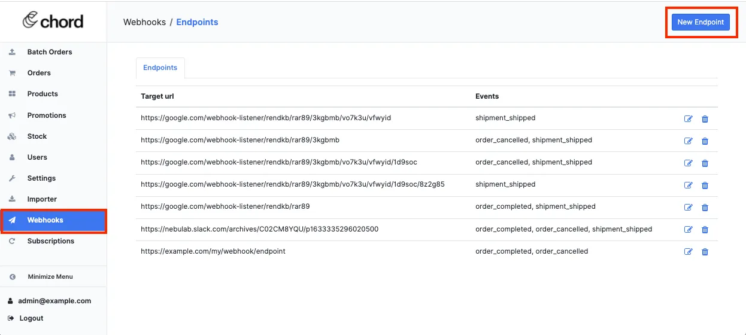This screenshot has height=335, width=746.
Task: Click the Products grid icon
Action: click(x=12, y=94)
